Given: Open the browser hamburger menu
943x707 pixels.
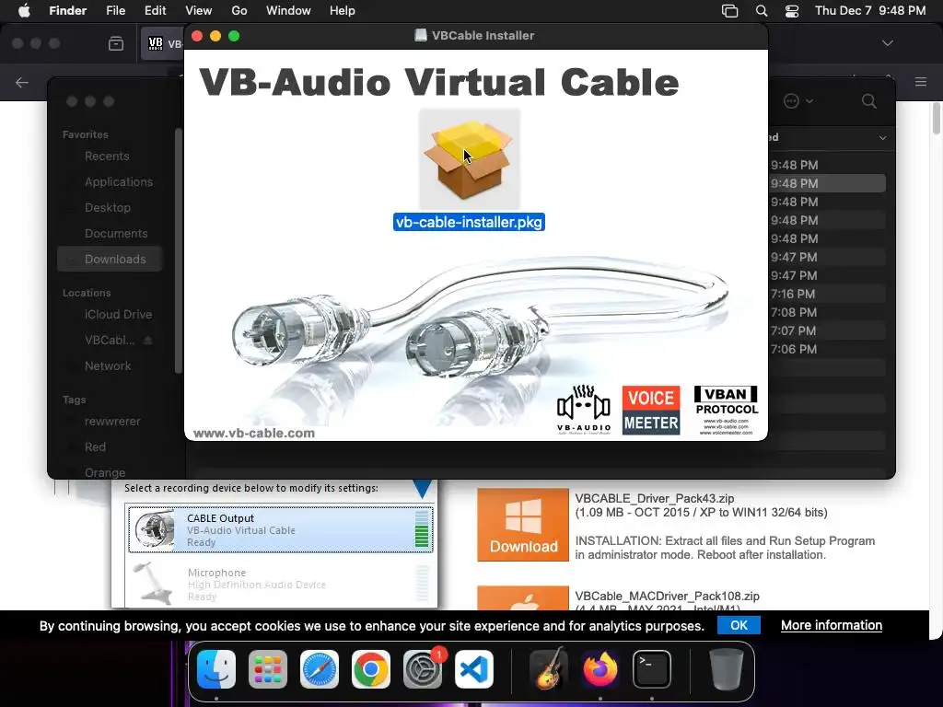Looking at the screenshot, I should [921, 82].
